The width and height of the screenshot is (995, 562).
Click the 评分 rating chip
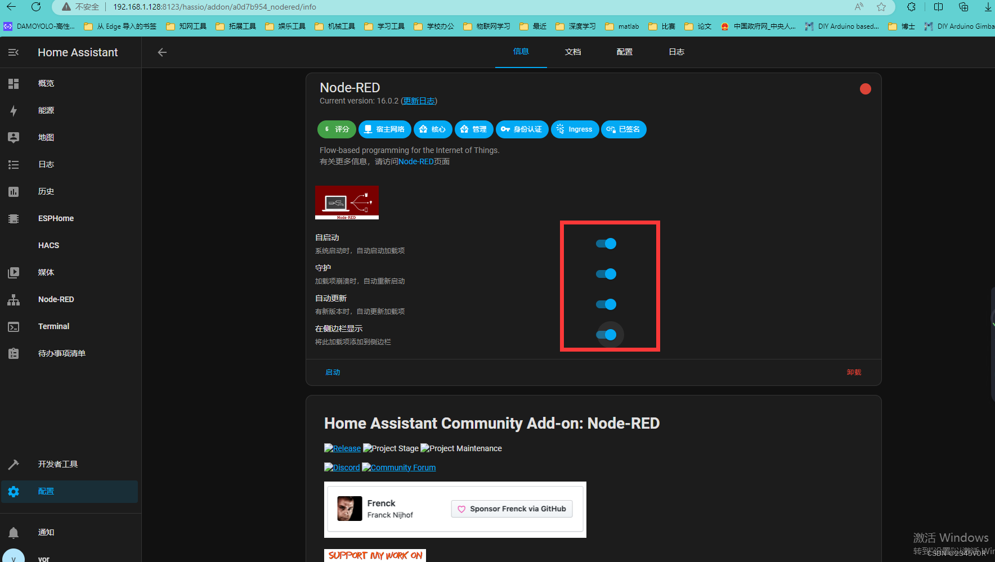pyautogui.click(x=337, y=129)
